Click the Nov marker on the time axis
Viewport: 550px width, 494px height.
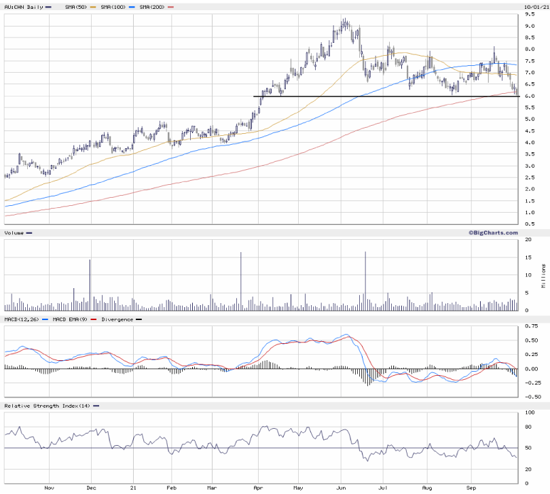click(48, 487)
